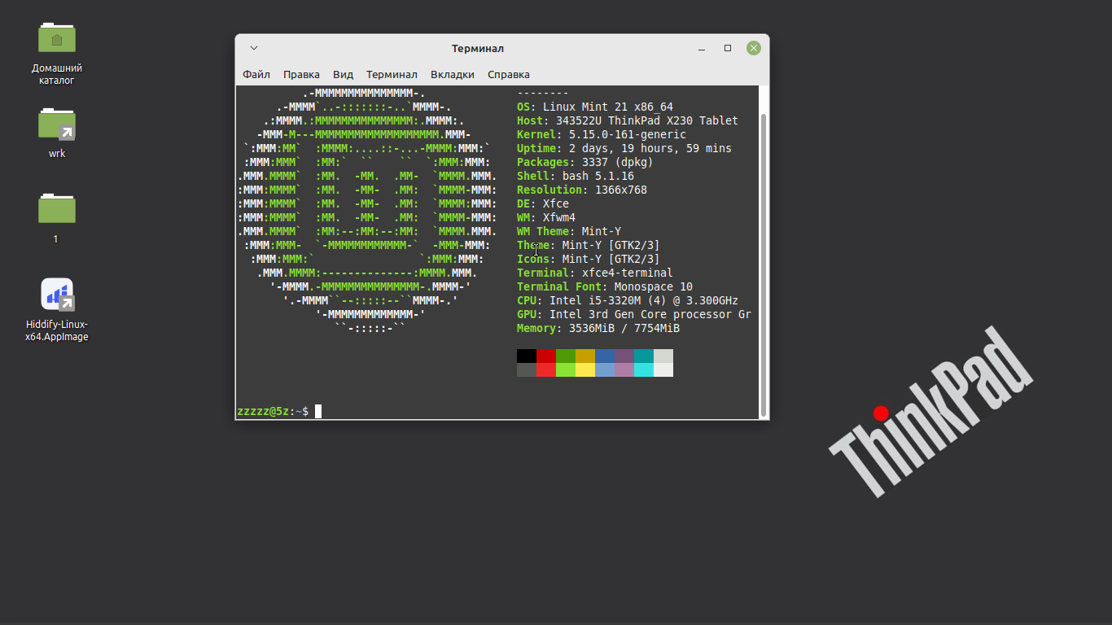Expand the Вид menu
This screenshot has width=1112, height=625.
343,75
